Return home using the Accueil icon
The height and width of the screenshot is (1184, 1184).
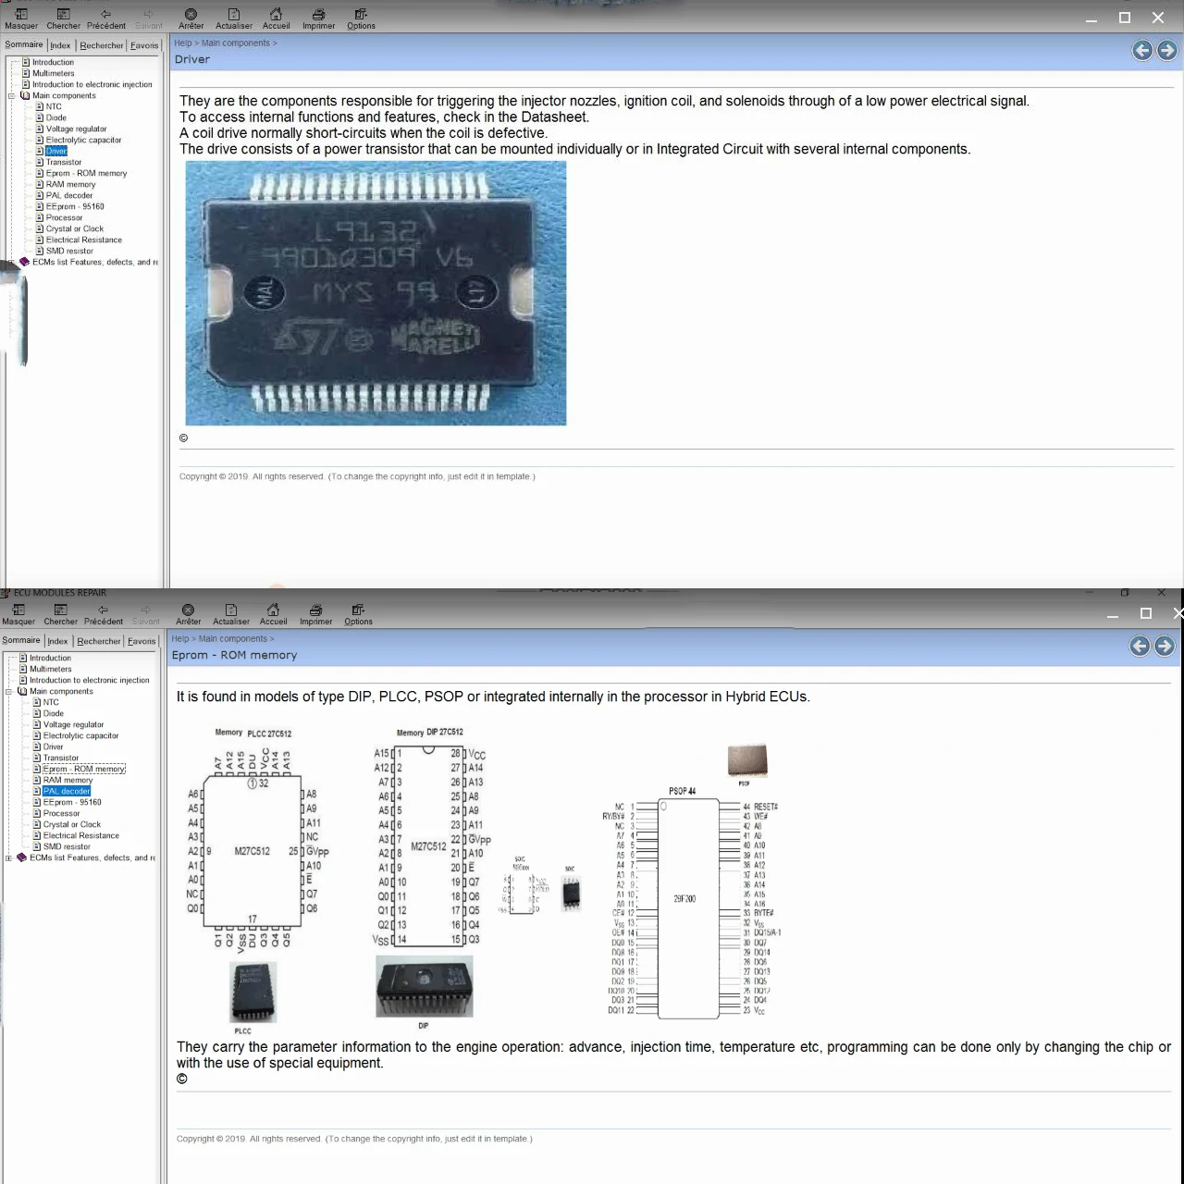[x=276, y=17]
